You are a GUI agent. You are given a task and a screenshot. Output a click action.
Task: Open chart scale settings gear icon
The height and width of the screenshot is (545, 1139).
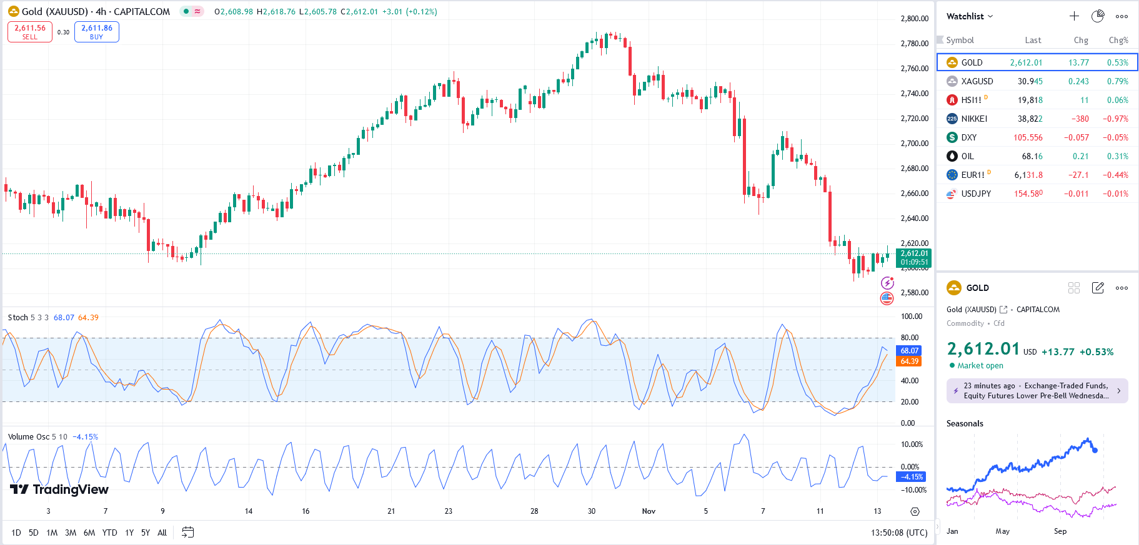(x=915, y=511)
